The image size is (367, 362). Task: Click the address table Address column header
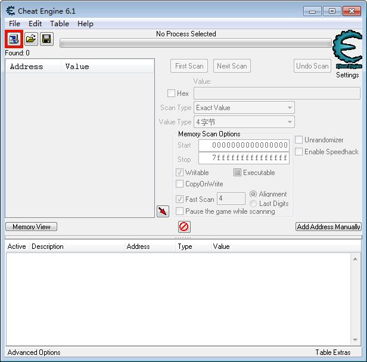coord(150,246)
